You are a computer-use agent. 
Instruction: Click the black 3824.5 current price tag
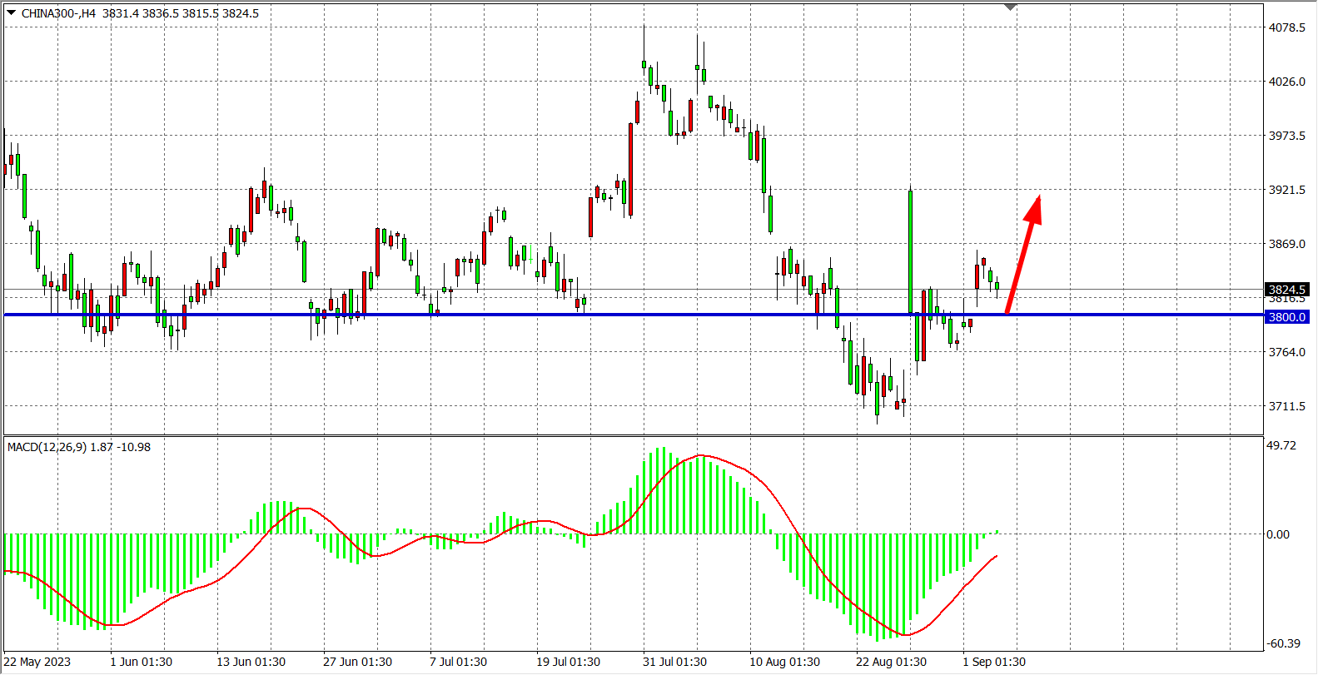coord(1286,290)
